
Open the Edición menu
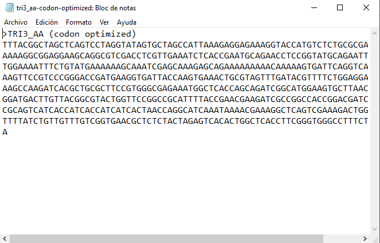point(46,22)
